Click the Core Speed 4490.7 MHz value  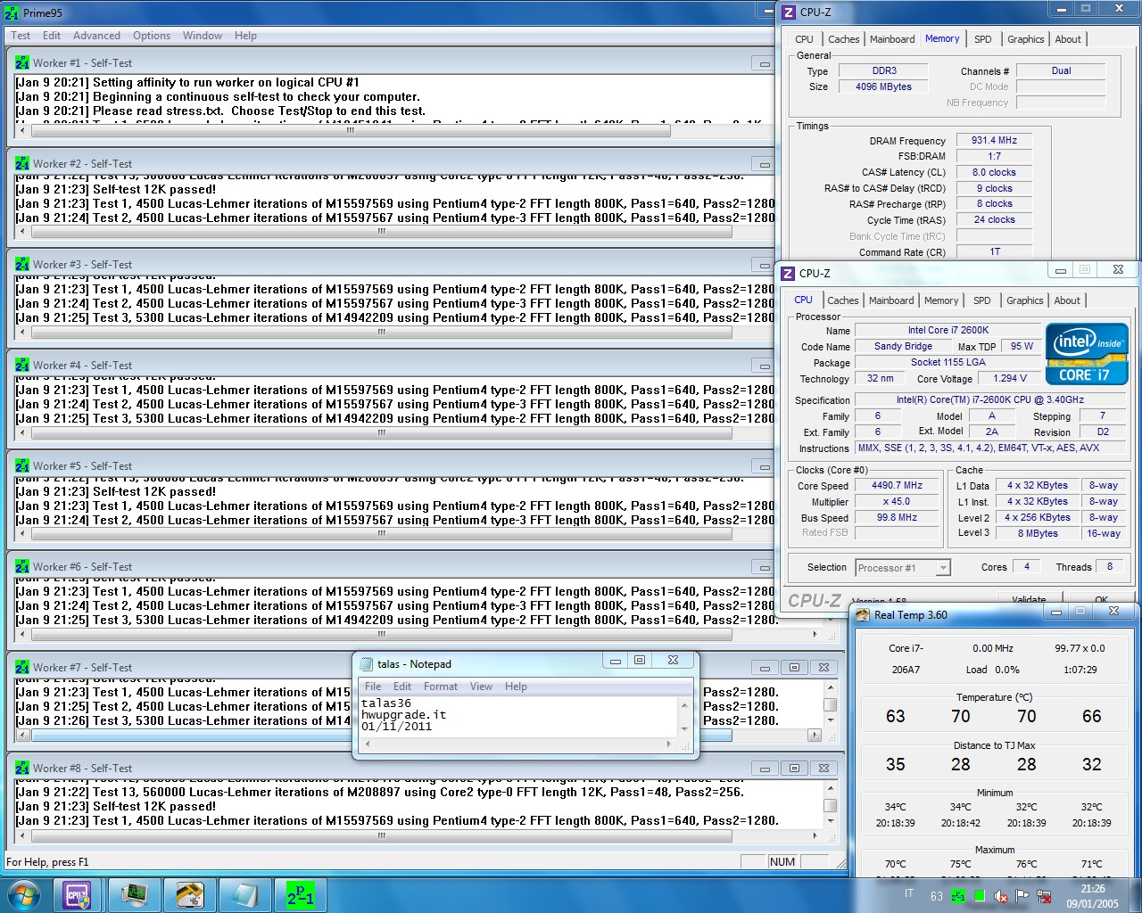tap(898, 486)
